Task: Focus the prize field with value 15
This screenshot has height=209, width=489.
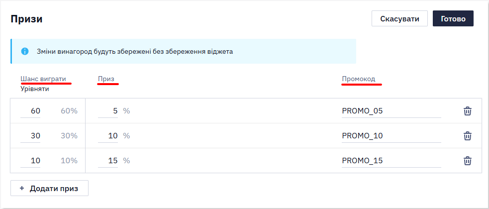Action: pyautogui.click(x=108, y=161)
